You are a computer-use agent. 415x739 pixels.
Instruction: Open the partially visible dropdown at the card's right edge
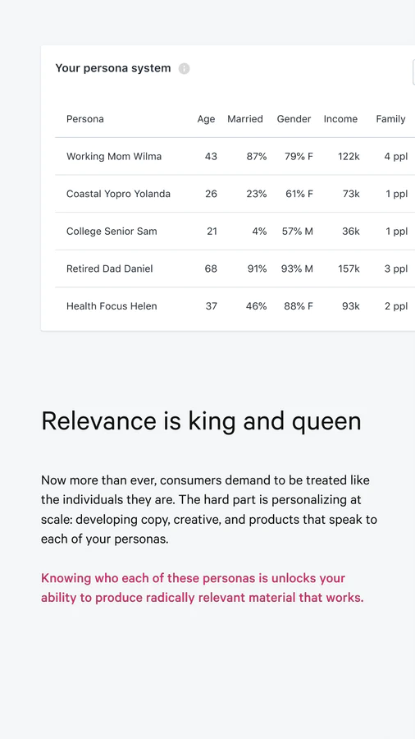coord(413,72)
